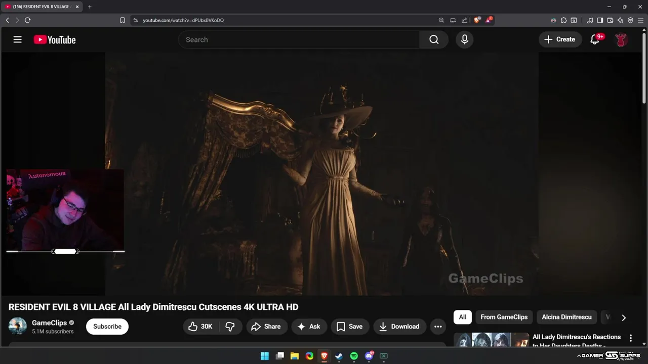Viewport: 648px width, 364px height.
Task: Open a new browser tab
Action: click(90, 7)
